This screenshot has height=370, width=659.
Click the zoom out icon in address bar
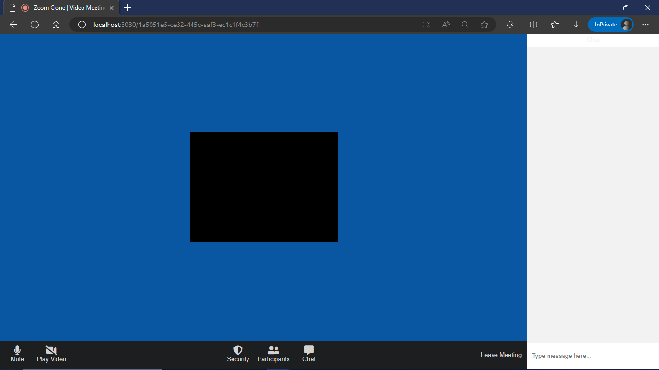pos(465,24)
